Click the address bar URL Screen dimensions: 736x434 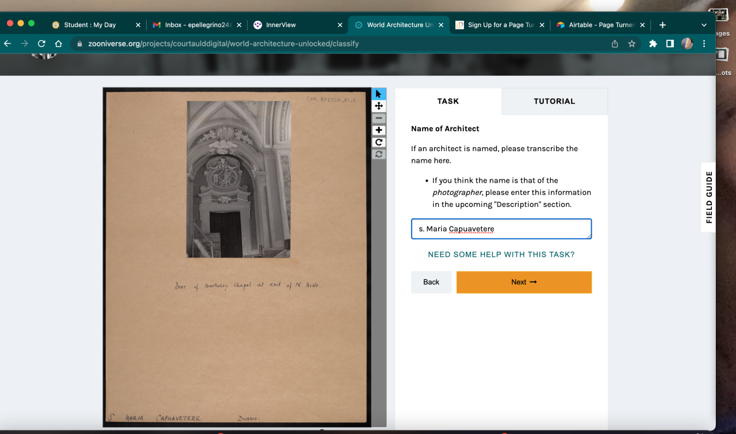point(223,44)
